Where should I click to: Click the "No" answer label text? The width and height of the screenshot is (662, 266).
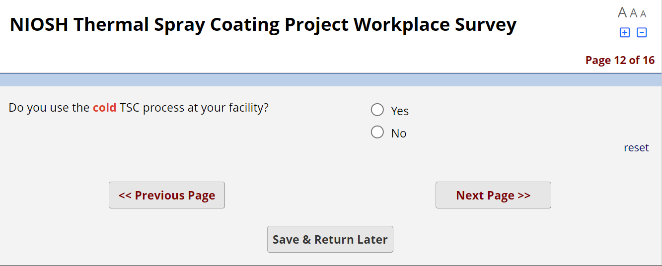(399, 133)
